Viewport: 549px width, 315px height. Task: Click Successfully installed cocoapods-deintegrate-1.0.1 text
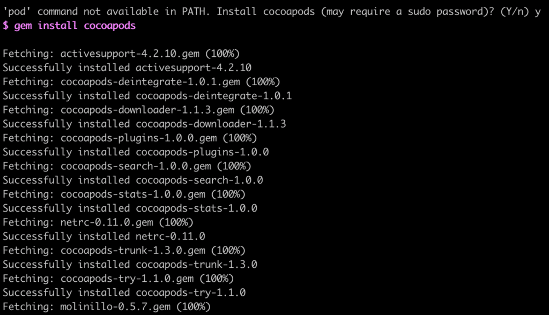click(147, 96)
